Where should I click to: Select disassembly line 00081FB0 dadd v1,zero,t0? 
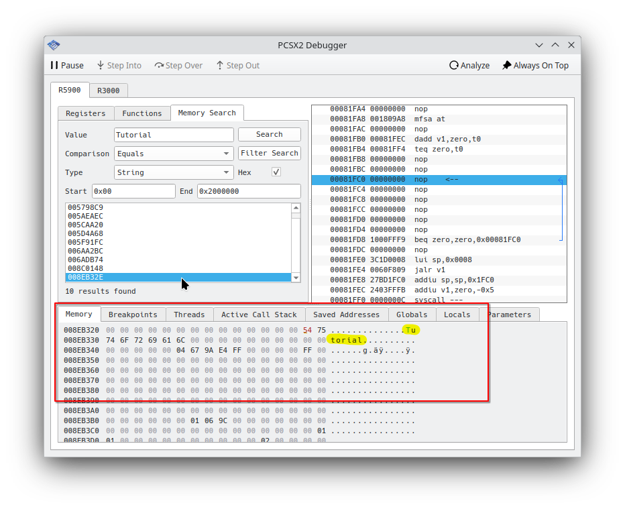pyautogui.click(x=439, y=139)
